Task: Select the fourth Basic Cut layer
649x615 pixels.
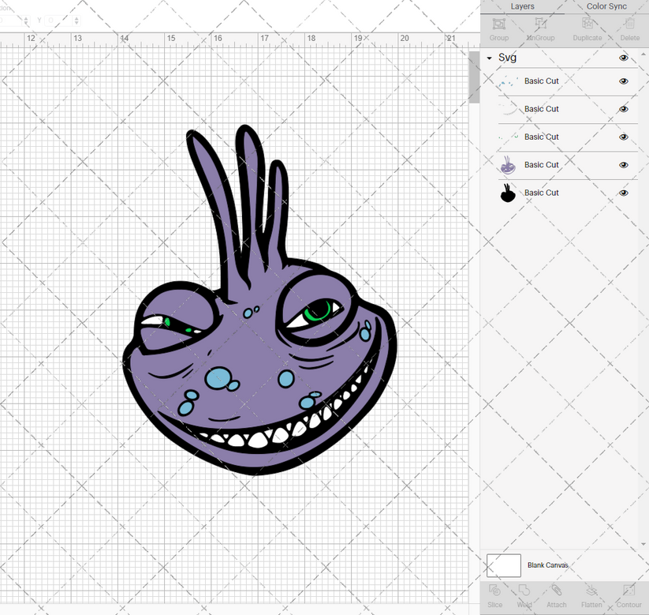Action: click(542, 164)
